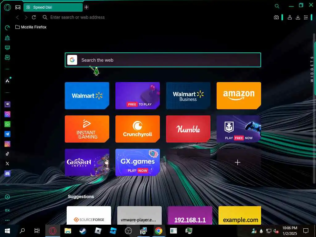Click the Search the web box
The height and width of the screenshot is (237, 316).
163,60
